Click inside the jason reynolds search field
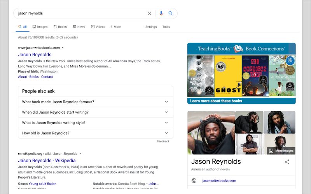 pos(81,13)
